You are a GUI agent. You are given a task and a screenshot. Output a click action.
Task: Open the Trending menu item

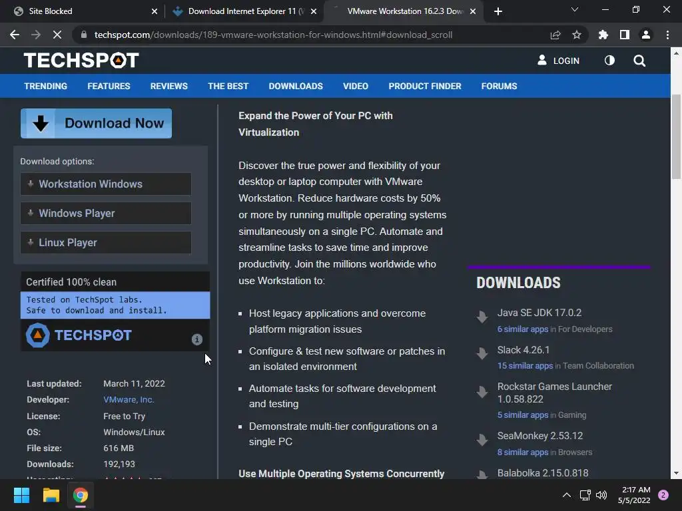pos(46,86)
